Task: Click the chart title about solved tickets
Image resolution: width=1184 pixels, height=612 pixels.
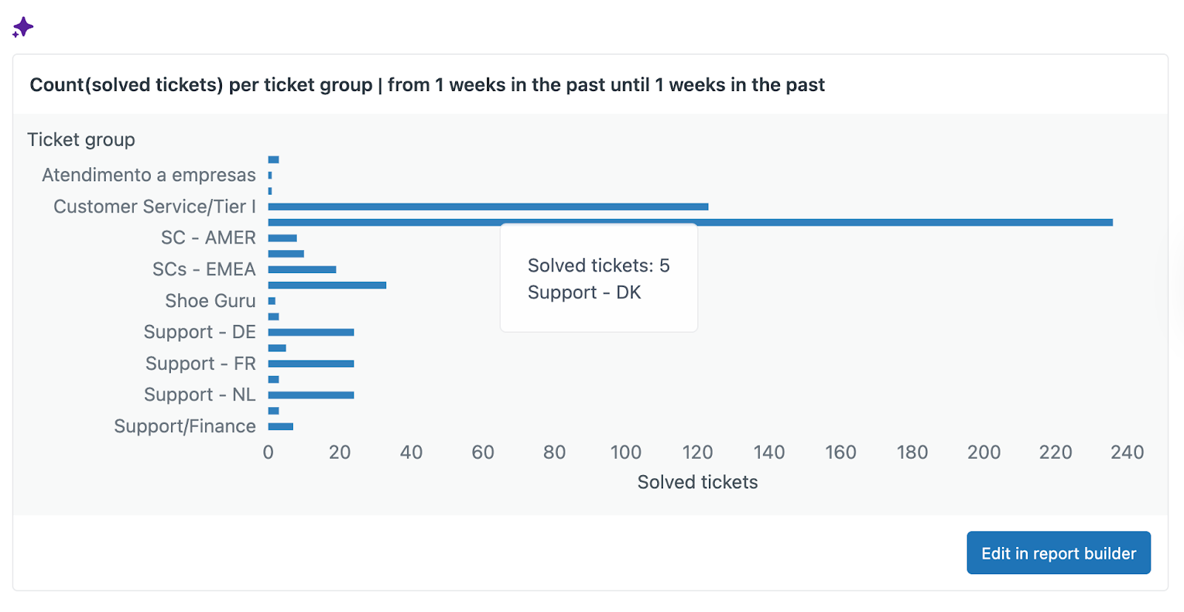Action: tap(427, 85)
